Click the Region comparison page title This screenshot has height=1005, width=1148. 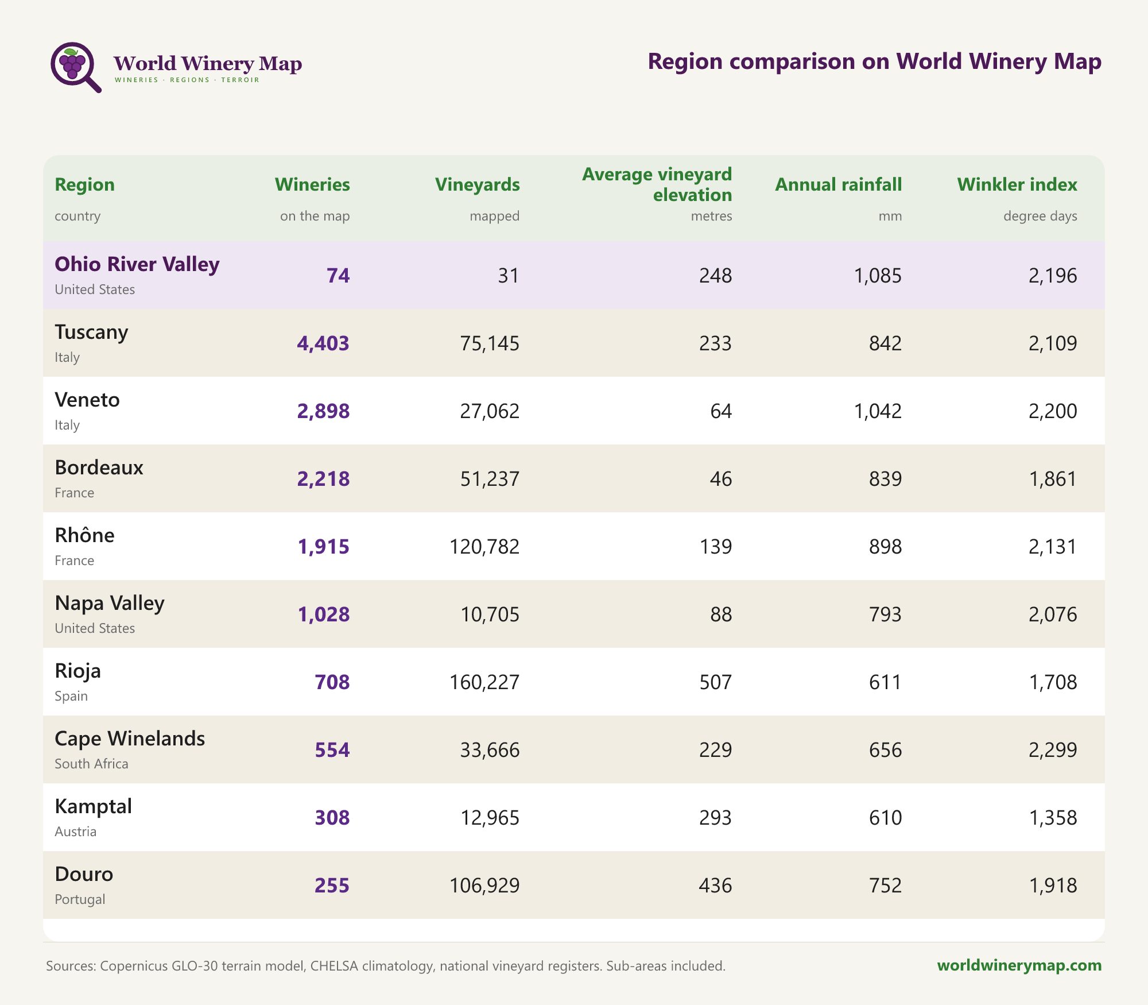(x=875, y=61)
